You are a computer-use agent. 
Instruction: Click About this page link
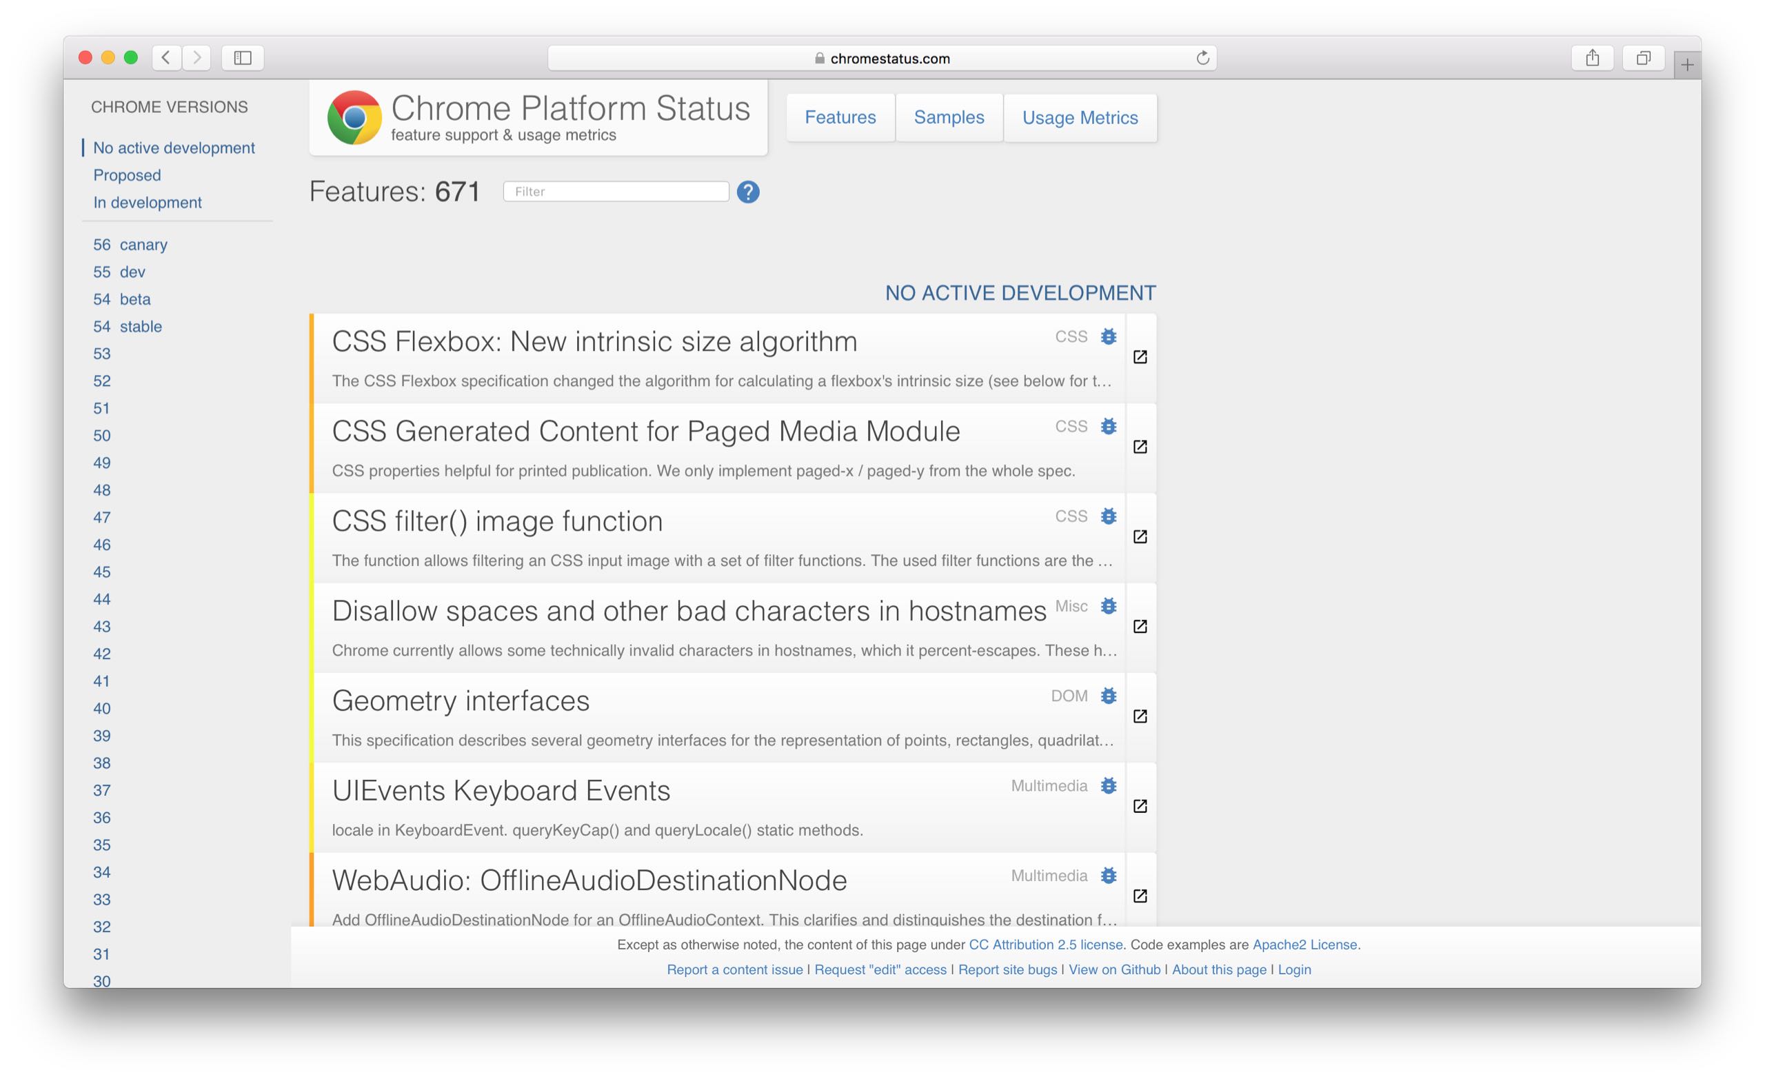[x=1218, y=969]
